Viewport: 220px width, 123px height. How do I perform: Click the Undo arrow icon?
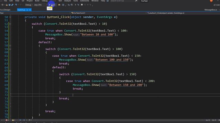pyautogui.click(x=16, y=5)
